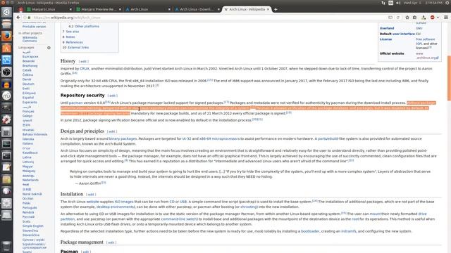Switch to the Español language version
The height and width of the screenshot is (253, 451).
tap(28, 98)
